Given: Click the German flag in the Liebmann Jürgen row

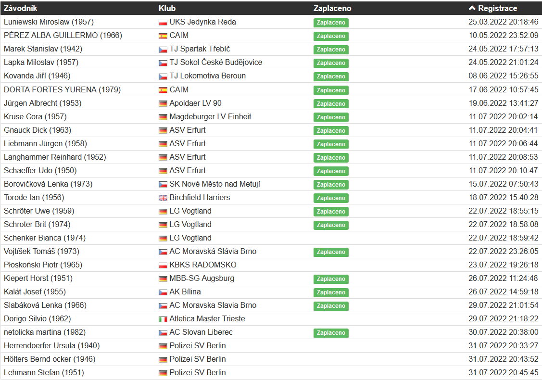Looking at the screenshot, I should [x=163, y=144].
